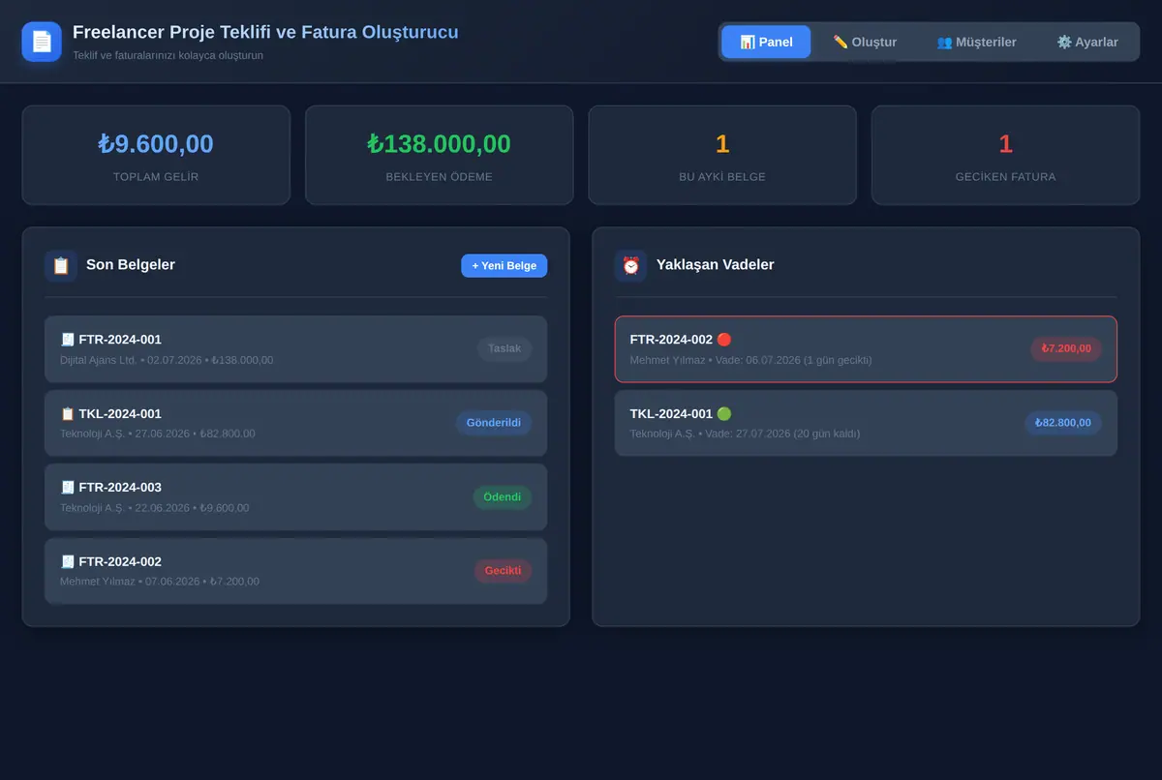This screenshot has height=780, width=1162.
Task: Click the Yaklaşan Vadeler heading
Action: (x=716, y=265)
